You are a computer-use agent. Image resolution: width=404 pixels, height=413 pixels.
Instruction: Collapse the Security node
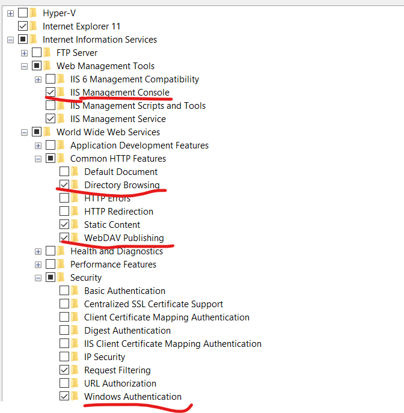coord(38,278)
